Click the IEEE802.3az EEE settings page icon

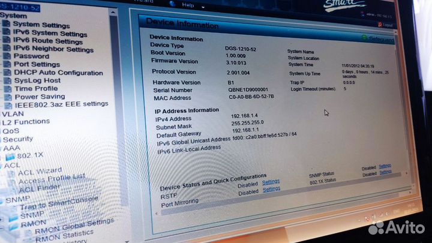[8, 106]
